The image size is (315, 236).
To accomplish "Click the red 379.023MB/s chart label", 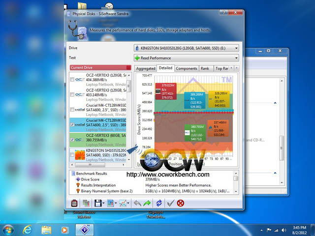I will 166,91.
